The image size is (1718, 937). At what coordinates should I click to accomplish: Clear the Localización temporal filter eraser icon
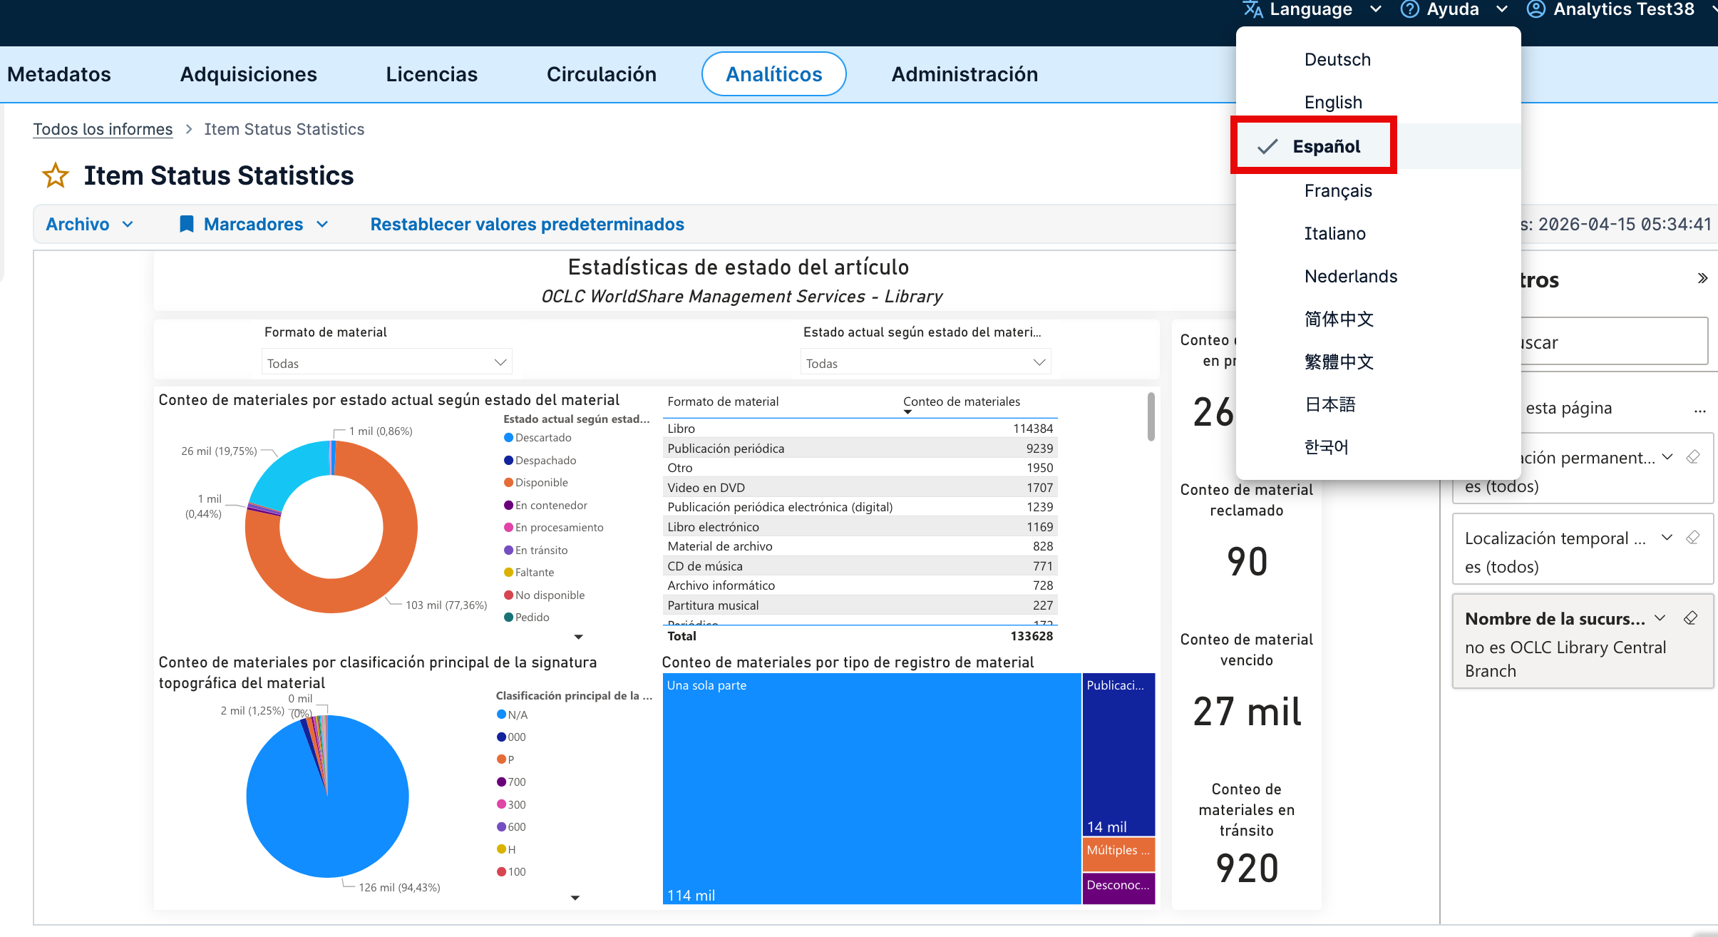point(1693,538)
